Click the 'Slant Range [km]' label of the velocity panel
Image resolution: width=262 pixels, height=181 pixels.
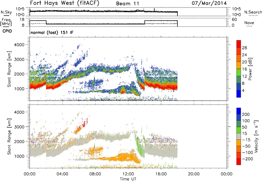click(x=9, y=136)
